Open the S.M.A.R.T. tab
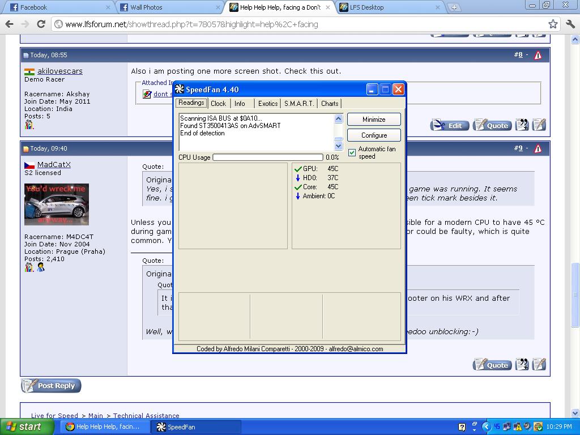The width and height of the screenshot is (580, 435). coord(299,104)
